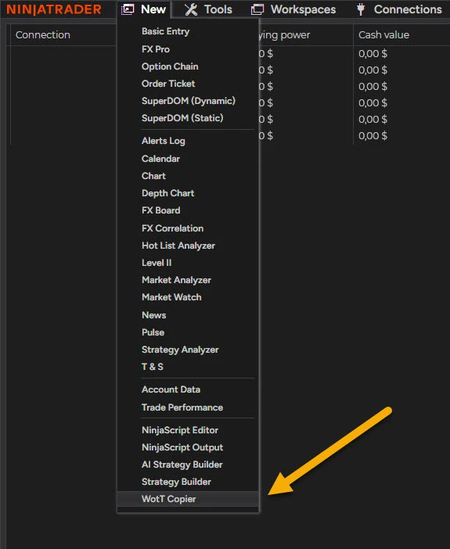Open Strategy Builder
This screenshot has width=450, height=549.
(176, 482)
